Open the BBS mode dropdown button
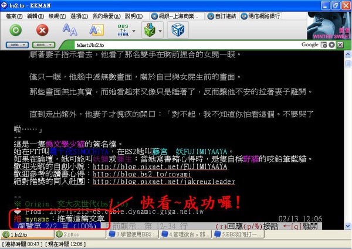Screen dimensions: 352x249 click(43, 45)
